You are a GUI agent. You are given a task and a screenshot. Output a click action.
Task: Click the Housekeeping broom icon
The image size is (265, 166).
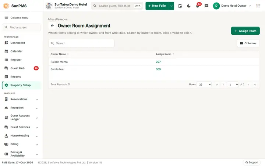6,135
